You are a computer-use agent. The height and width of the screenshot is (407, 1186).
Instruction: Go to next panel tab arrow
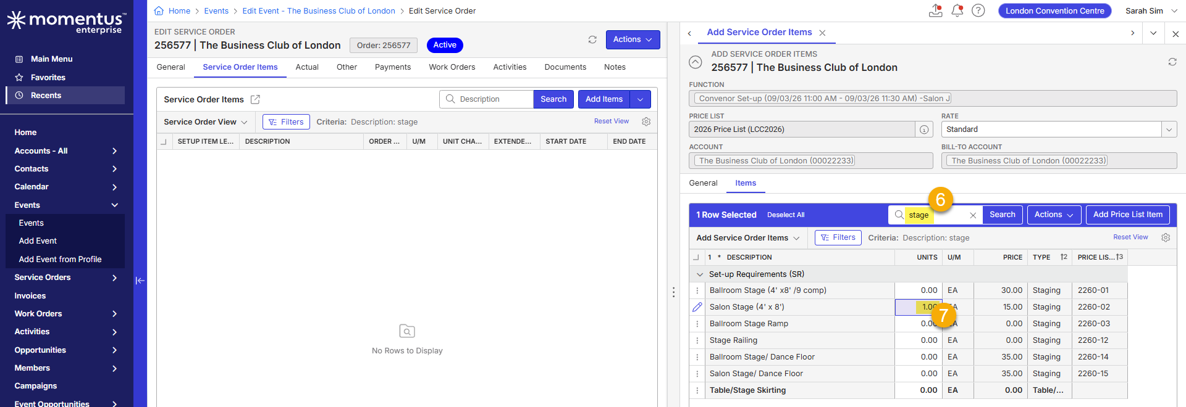[x=1132, y=33]
